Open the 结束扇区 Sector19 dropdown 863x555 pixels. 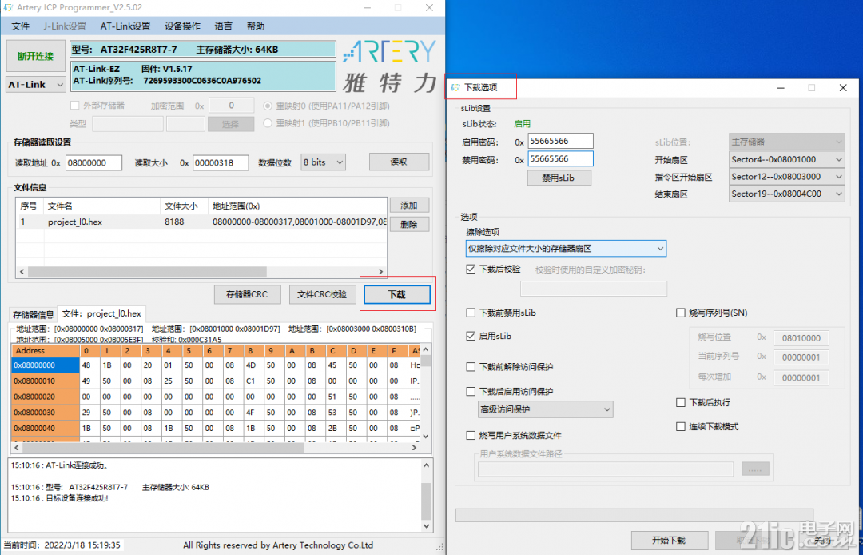pos(786,194)
